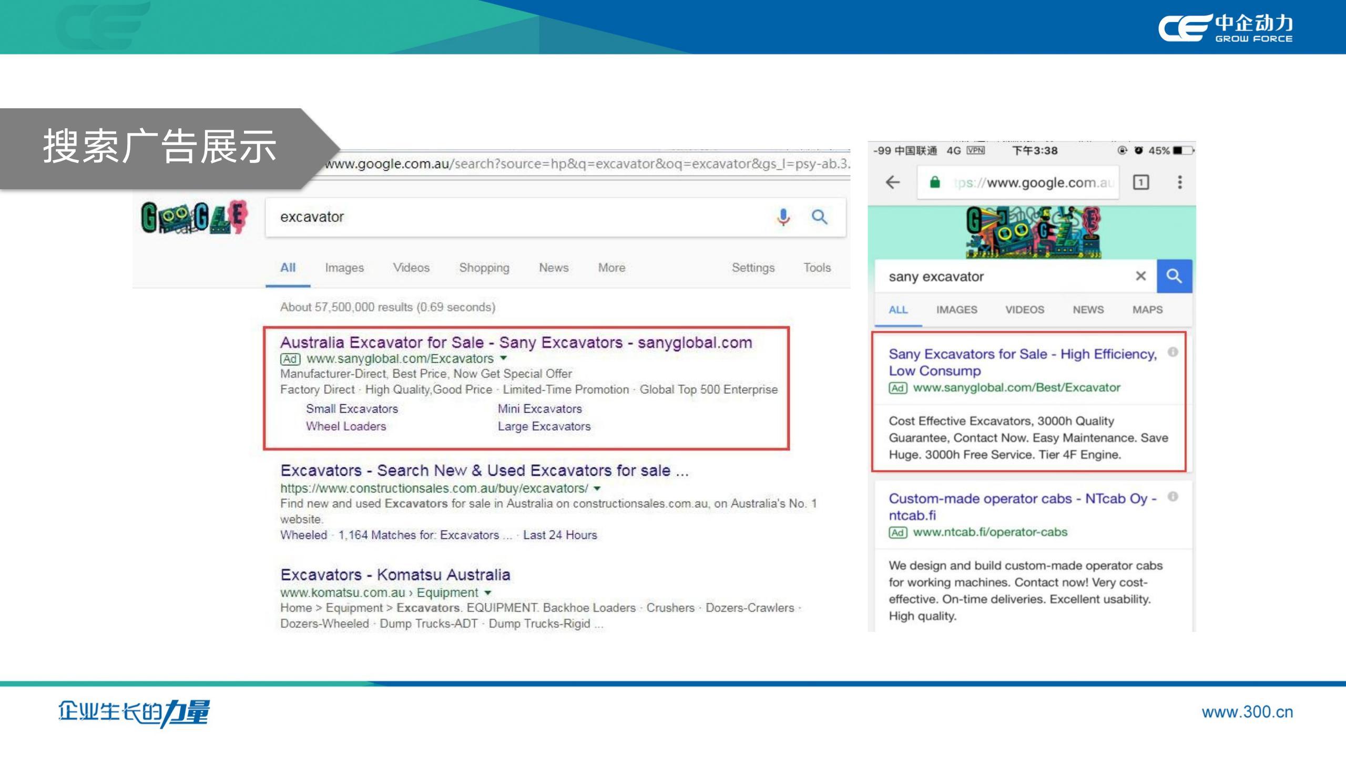
Task: Switch to the desktop Videos tab
Action: 411,268
